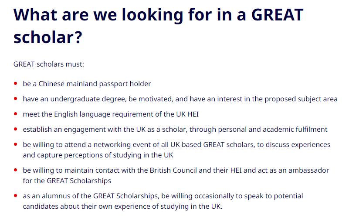349x224 pixels.
Task: Click the red bullet beside 'meet the English language requirement'
Action: click(x=16, y=114)
